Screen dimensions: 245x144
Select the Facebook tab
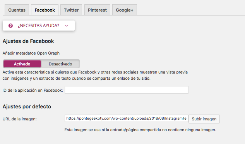pos(45,10)
